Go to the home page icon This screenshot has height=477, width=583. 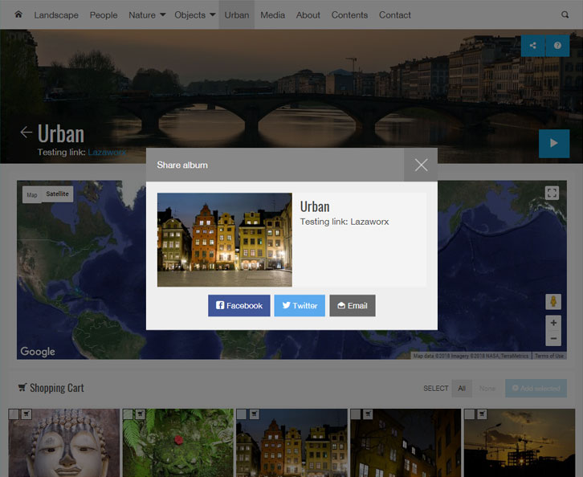18,14
